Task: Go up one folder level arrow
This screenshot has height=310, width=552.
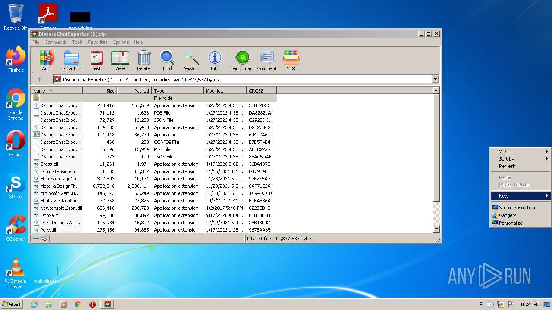Action: (40, 79)
